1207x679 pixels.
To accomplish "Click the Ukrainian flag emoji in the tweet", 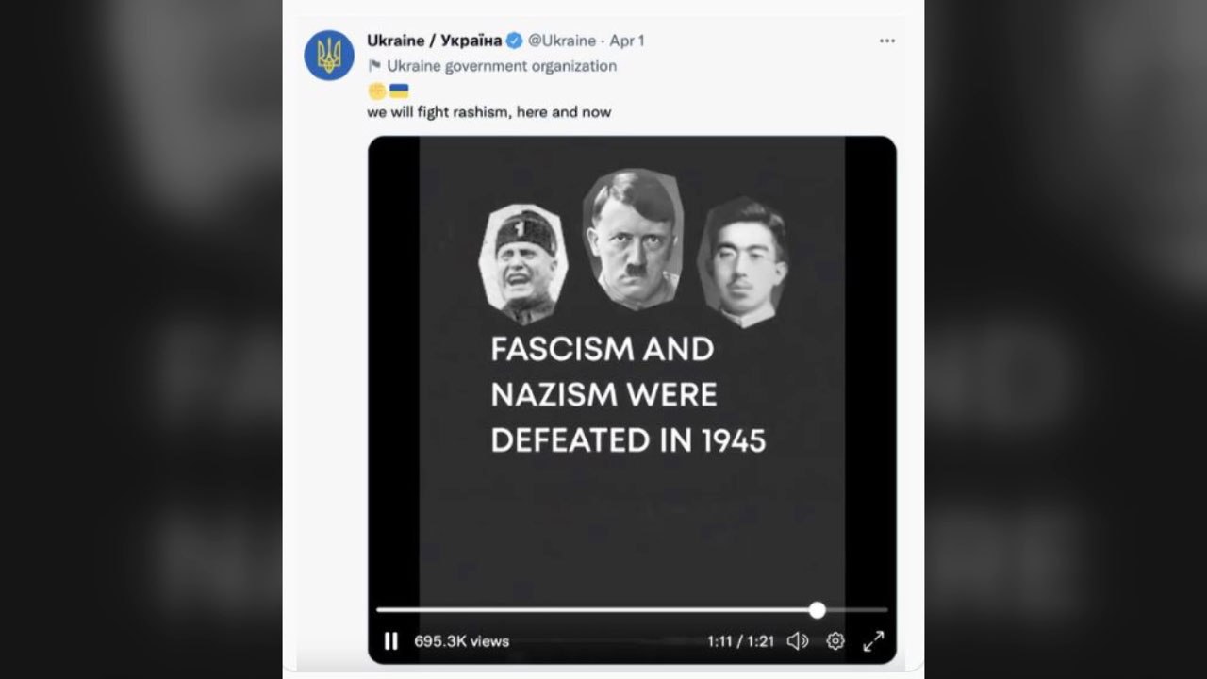I will pyautogui.click(x=399, y=91).
